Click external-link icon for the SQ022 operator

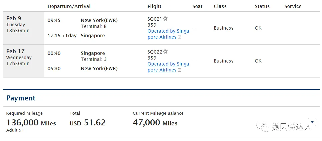coord(179,70)
